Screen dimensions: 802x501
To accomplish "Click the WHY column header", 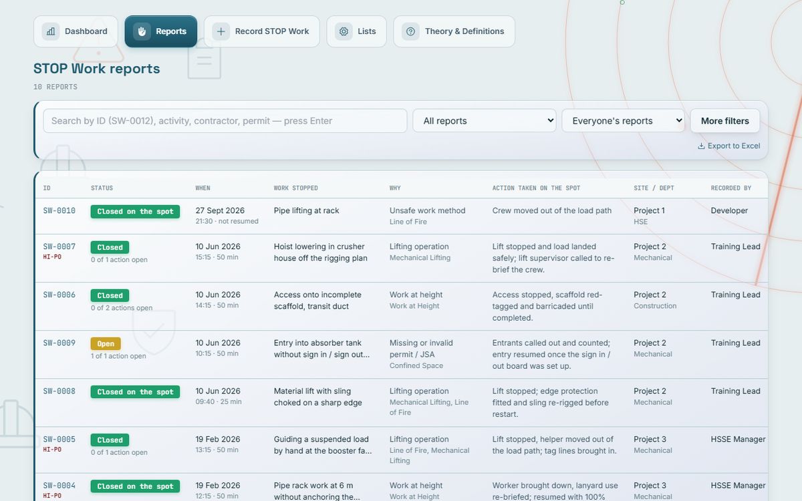I will [x=395, y=188].
